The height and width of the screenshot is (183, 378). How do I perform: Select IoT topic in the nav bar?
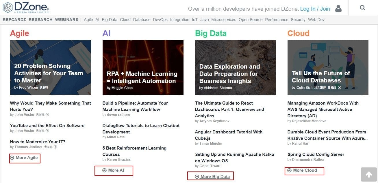[195, 20]
